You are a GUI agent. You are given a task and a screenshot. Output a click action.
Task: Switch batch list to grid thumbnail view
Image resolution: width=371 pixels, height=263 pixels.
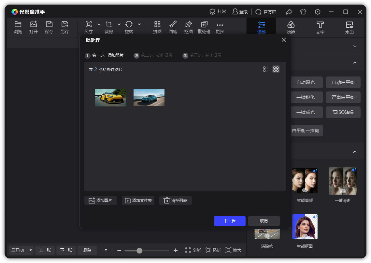click(x=276, y=69)
